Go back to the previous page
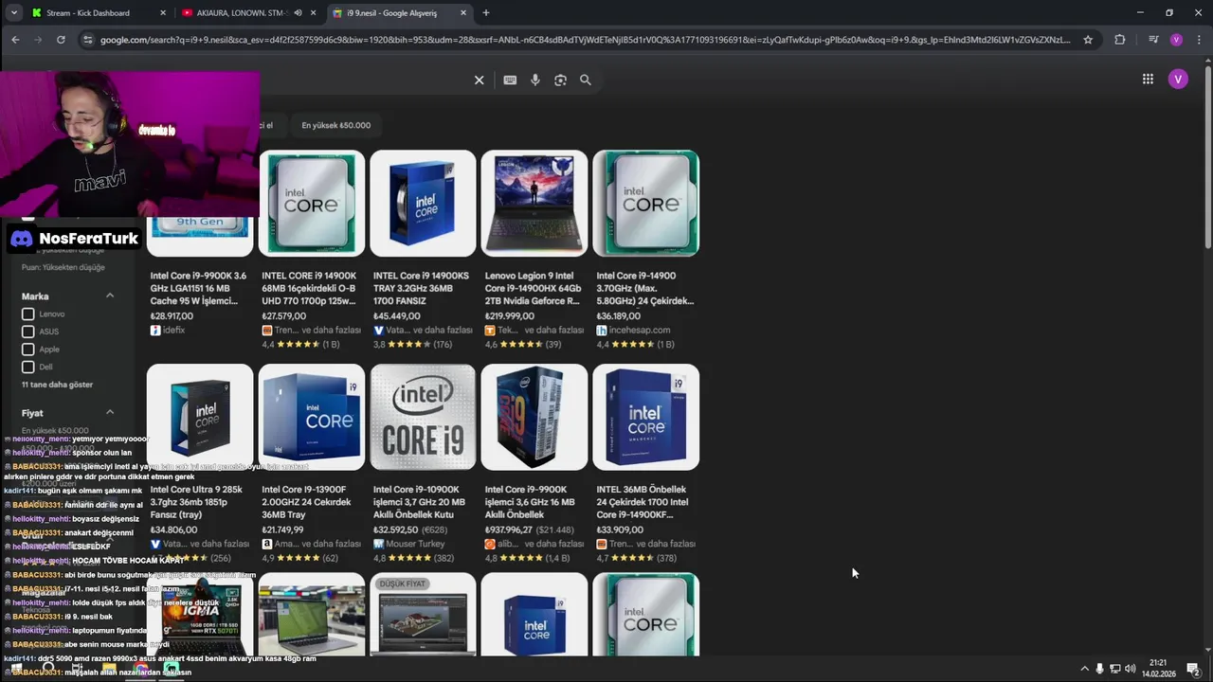The width and height of the screenshot is (1213, 682). tap(15, 40)
